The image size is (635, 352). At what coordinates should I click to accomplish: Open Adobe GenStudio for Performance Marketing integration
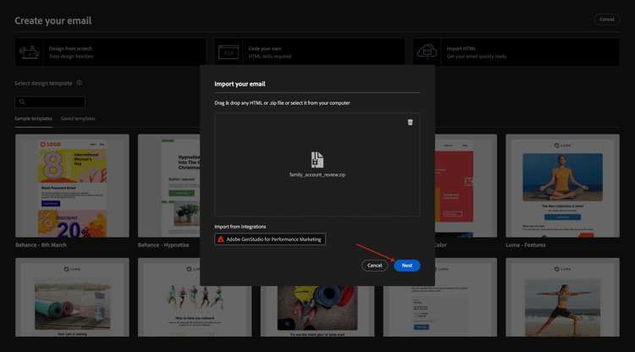pos(270,239)
